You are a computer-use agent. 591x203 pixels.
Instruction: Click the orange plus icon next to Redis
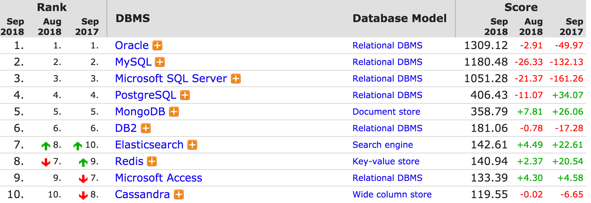[x=152, y=161]
